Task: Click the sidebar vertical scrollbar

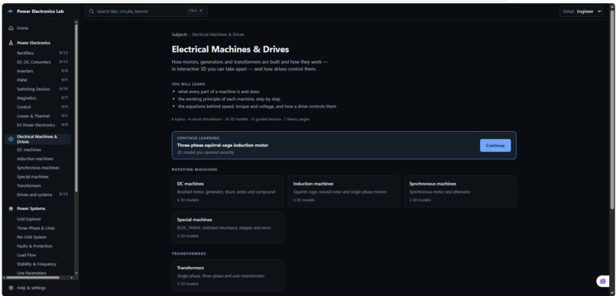Action: coord(76,108)
